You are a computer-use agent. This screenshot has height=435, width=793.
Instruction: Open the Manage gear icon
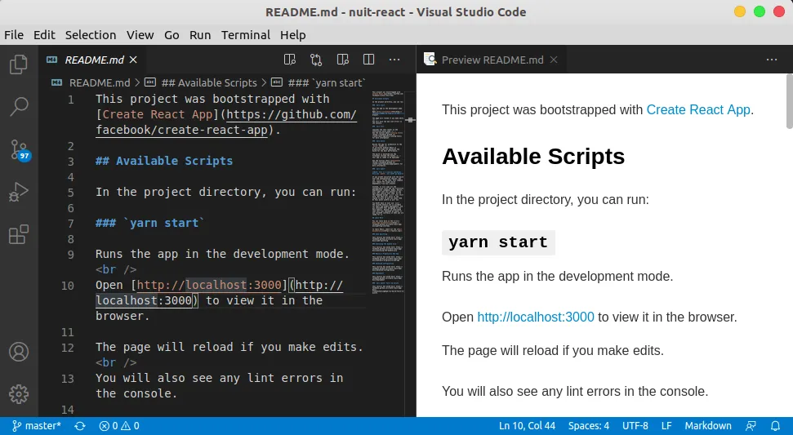[18, 394]
